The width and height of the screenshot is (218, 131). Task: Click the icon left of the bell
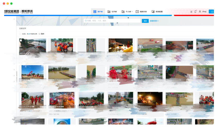[x=191, y=11]
